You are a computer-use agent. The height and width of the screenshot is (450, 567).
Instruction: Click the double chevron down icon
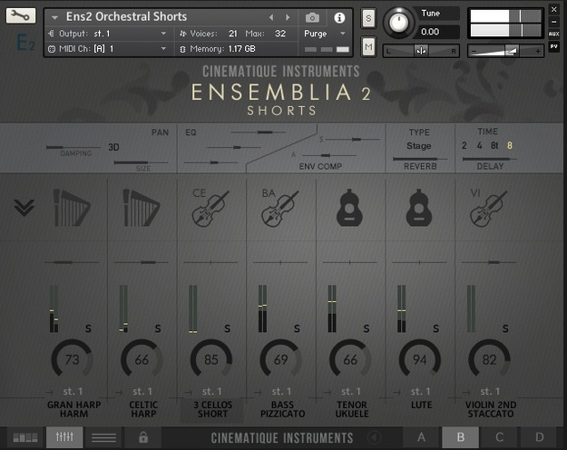(24, 207)
